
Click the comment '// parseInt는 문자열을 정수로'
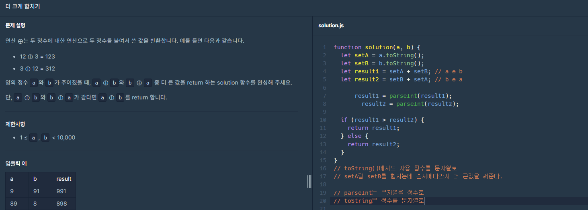(379, 193)
